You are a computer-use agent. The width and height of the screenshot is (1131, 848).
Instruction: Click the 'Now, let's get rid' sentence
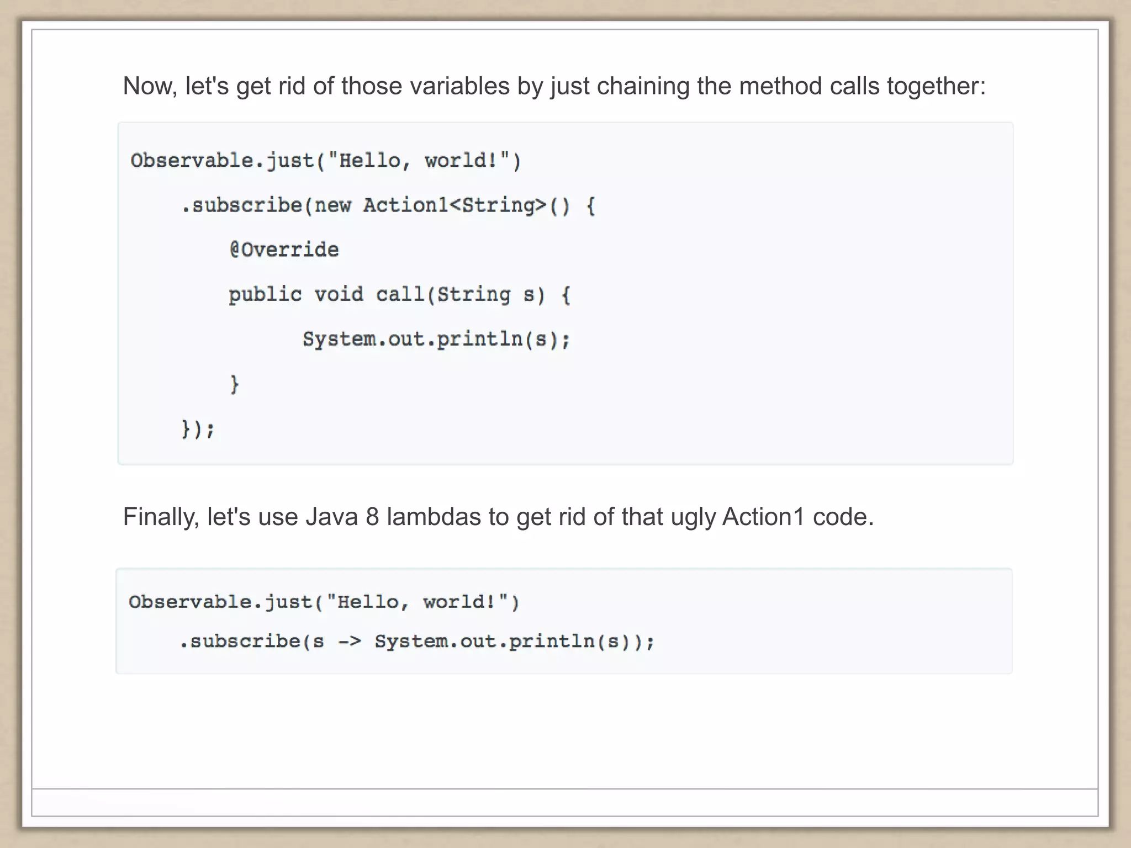click(x=554, y=86)
